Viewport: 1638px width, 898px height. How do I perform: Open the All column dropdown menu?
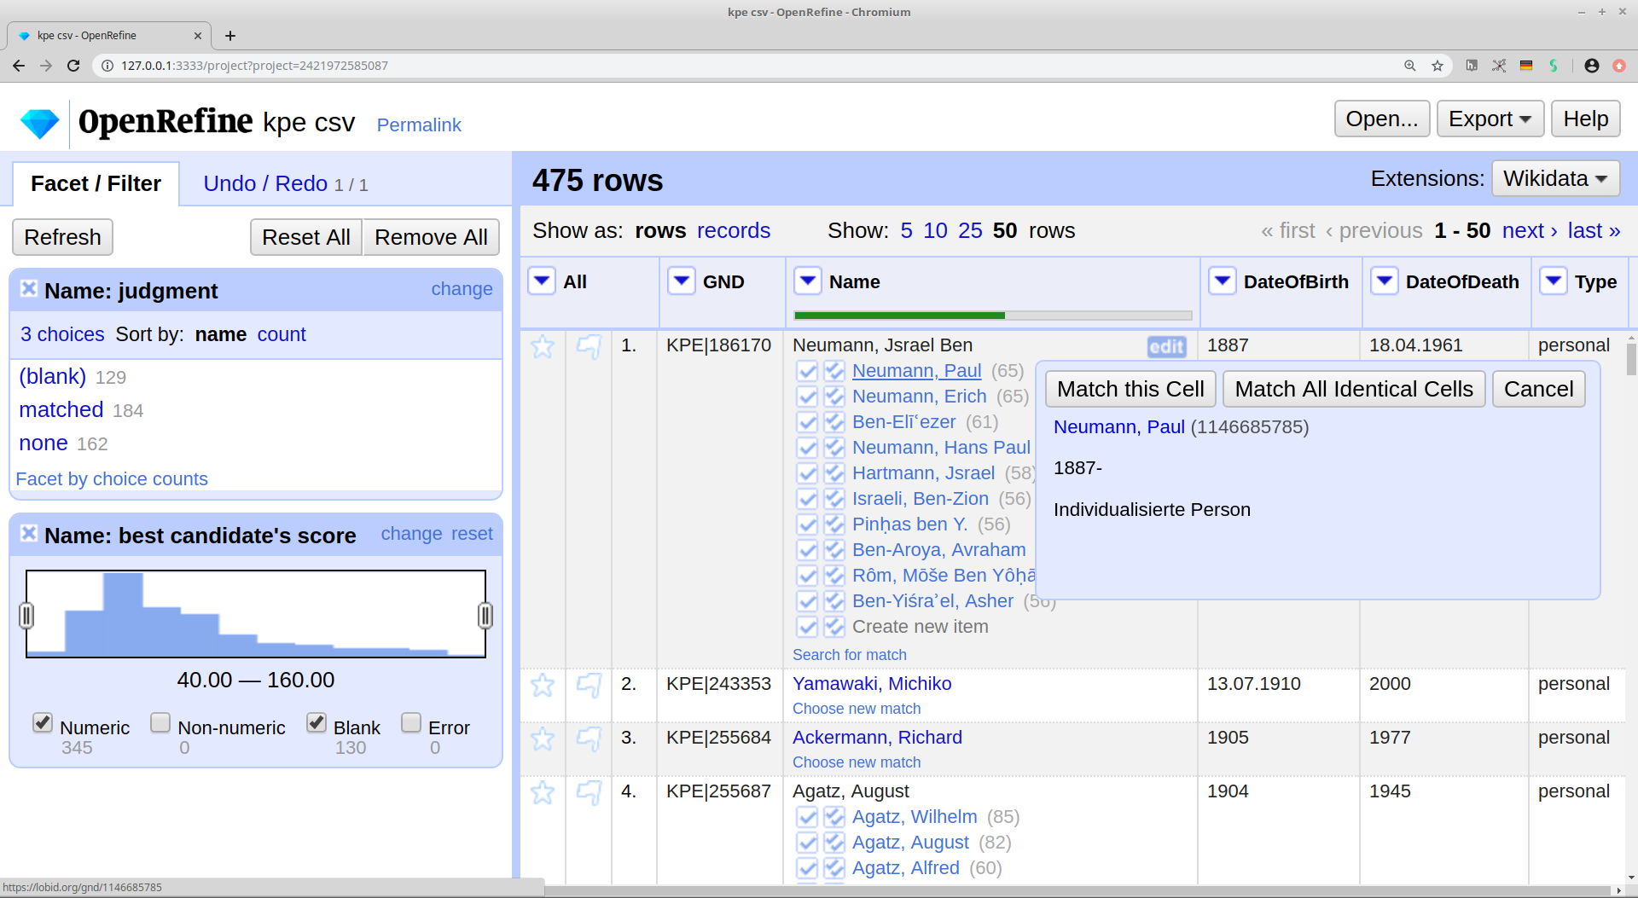point(542,281)
